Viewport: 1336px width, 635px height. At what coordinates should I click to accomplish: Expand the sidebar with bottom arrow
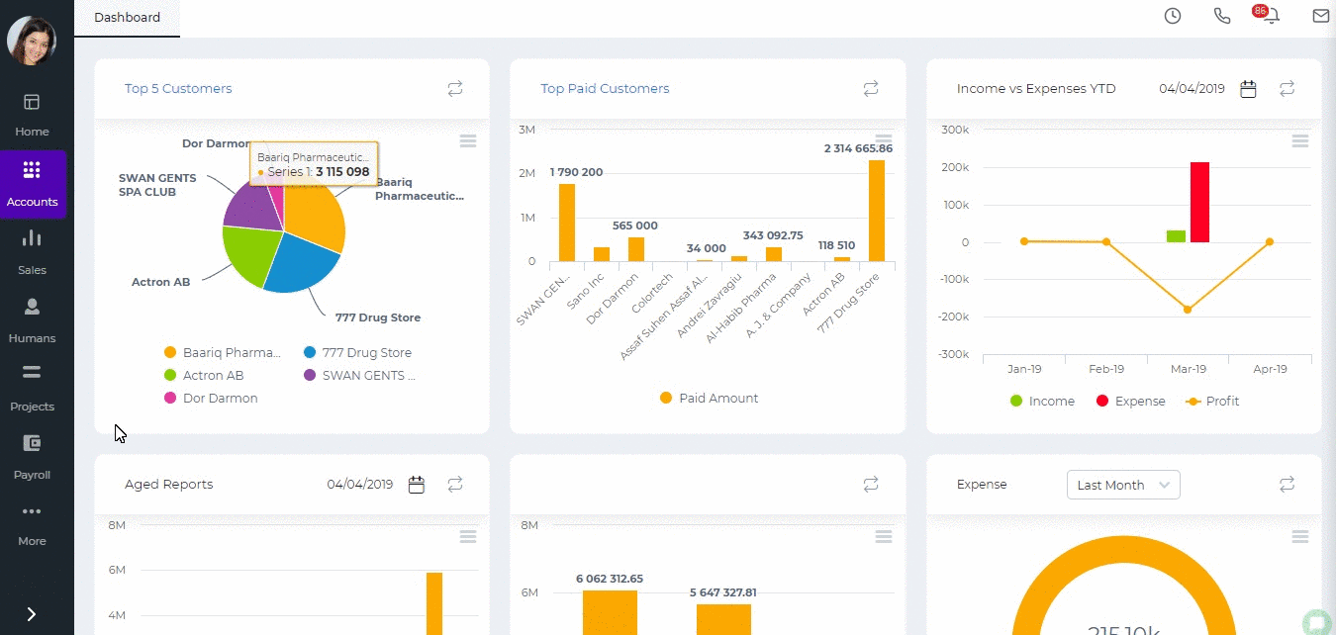(x=32, y=614)
